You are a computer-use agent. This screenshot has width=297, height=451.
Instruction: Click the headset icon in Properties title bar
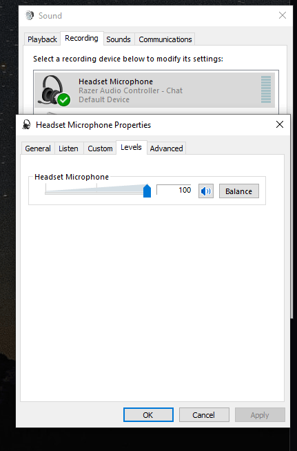(26, 124)
